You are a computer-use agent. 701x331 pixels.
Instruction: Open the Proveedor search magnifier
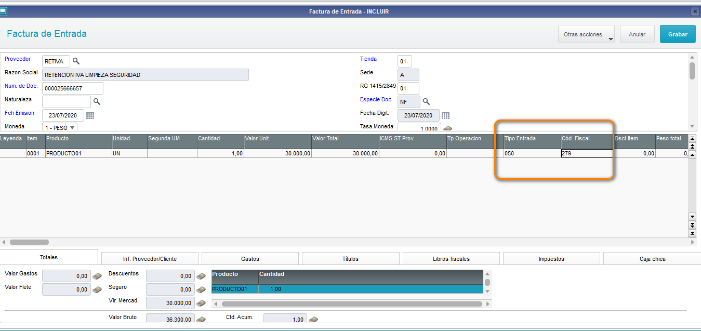click(x=76, y=61)
